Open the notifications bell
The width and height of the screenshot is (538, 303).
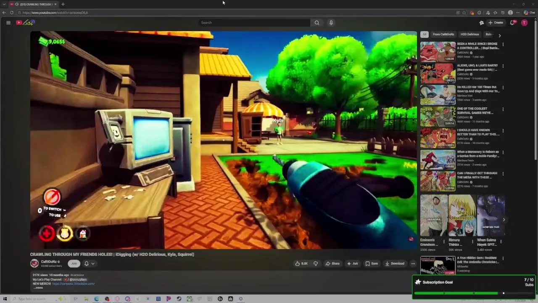[512, 23]
